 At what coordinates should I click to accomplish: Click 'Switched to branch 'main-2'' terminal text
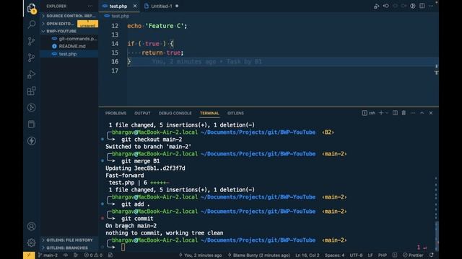click(x=148, y=147)
